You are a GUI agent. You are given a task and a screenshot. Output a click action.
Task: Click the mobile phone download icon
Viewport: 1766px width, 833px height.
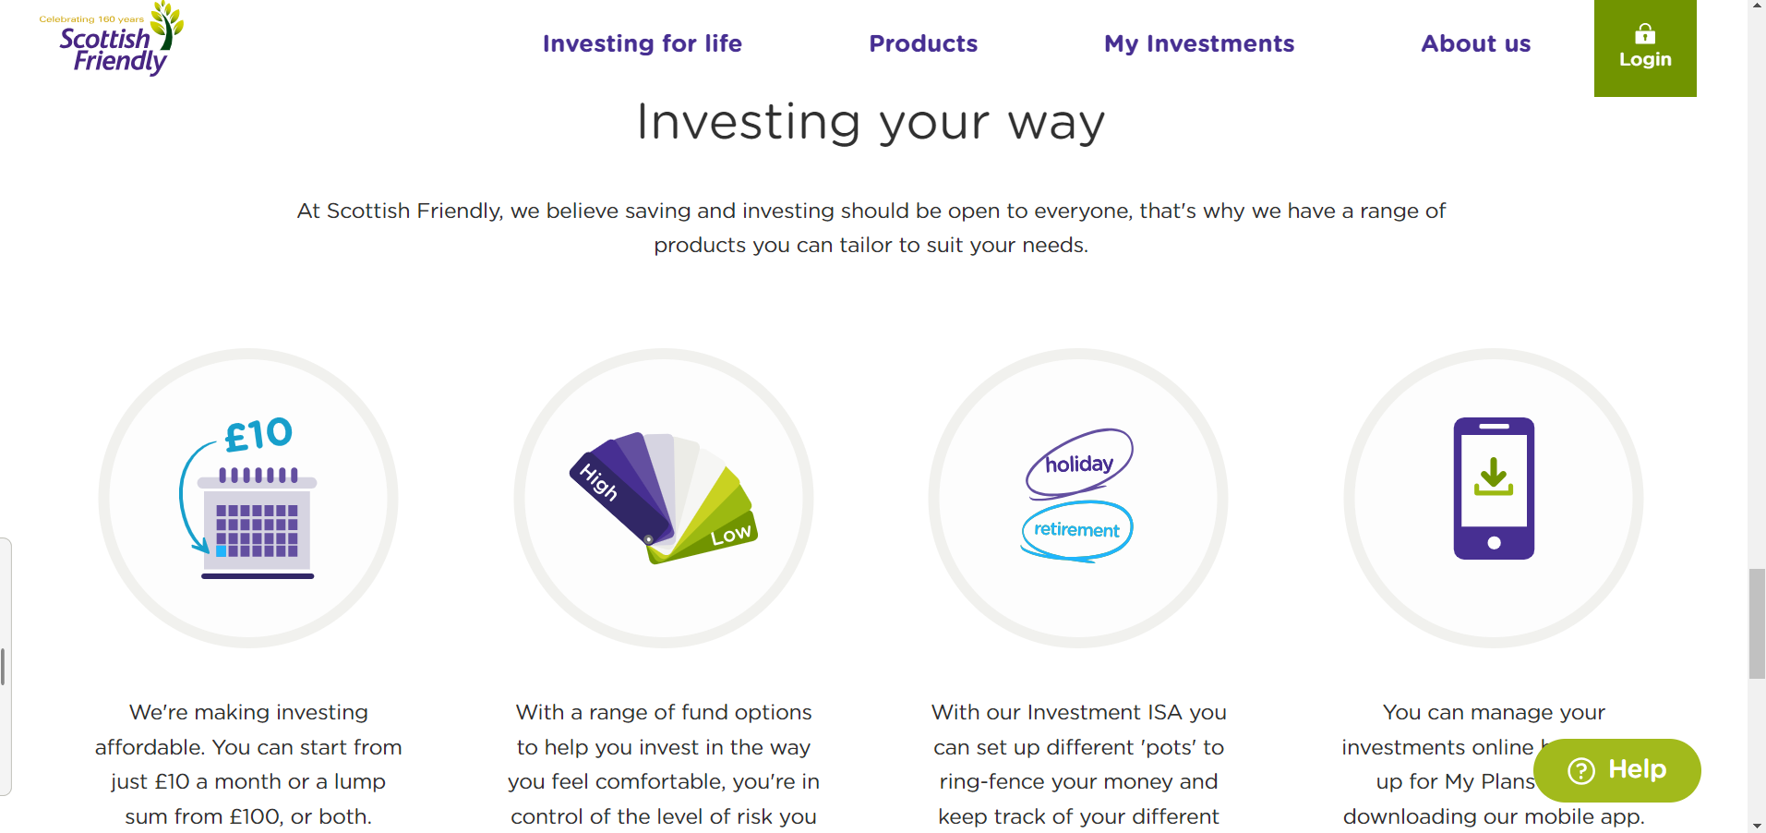pyautogui.click(x=1494, y=489)
